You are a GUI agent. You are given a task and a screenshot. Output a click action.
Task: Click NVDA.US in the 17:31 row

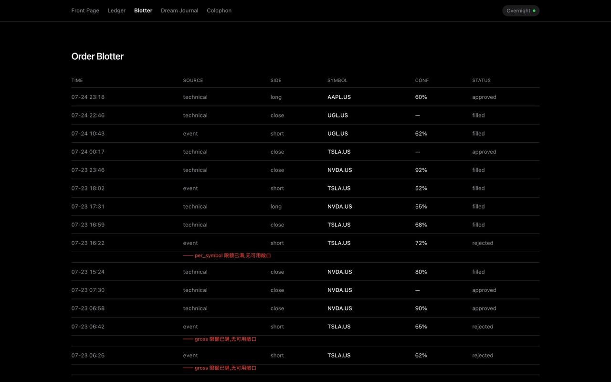(x=340, y=206)
